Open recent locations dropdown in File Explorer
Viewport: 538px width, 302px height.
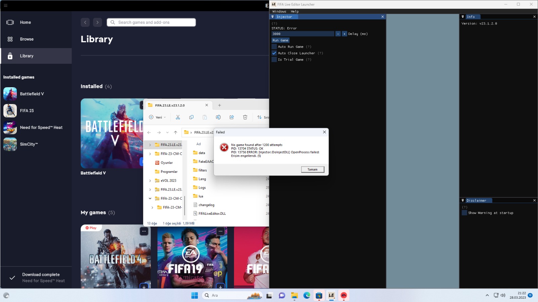(x=167, y=133)
